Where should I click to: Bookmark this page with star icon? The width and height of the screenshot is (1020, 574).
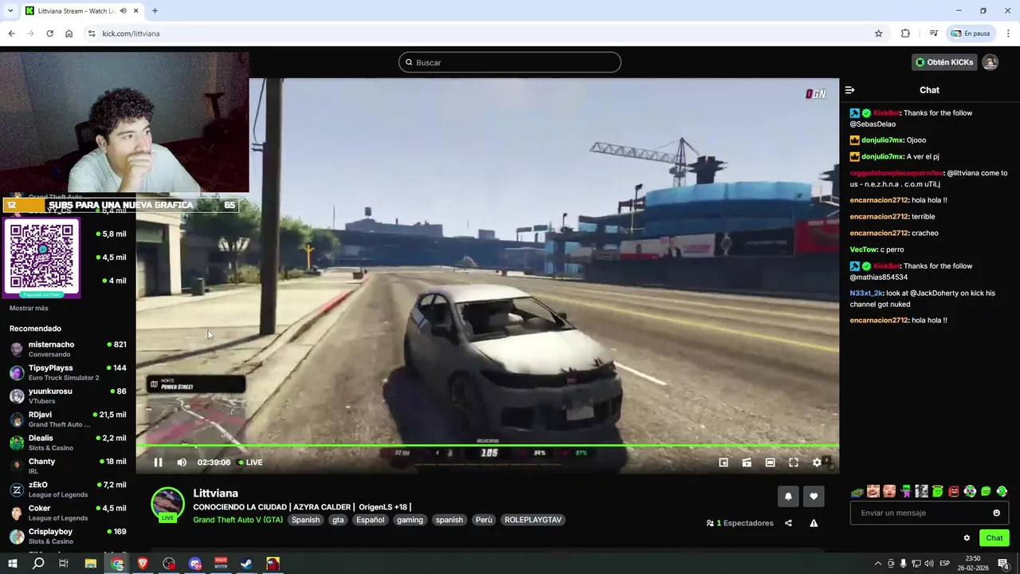pos(878,33)
